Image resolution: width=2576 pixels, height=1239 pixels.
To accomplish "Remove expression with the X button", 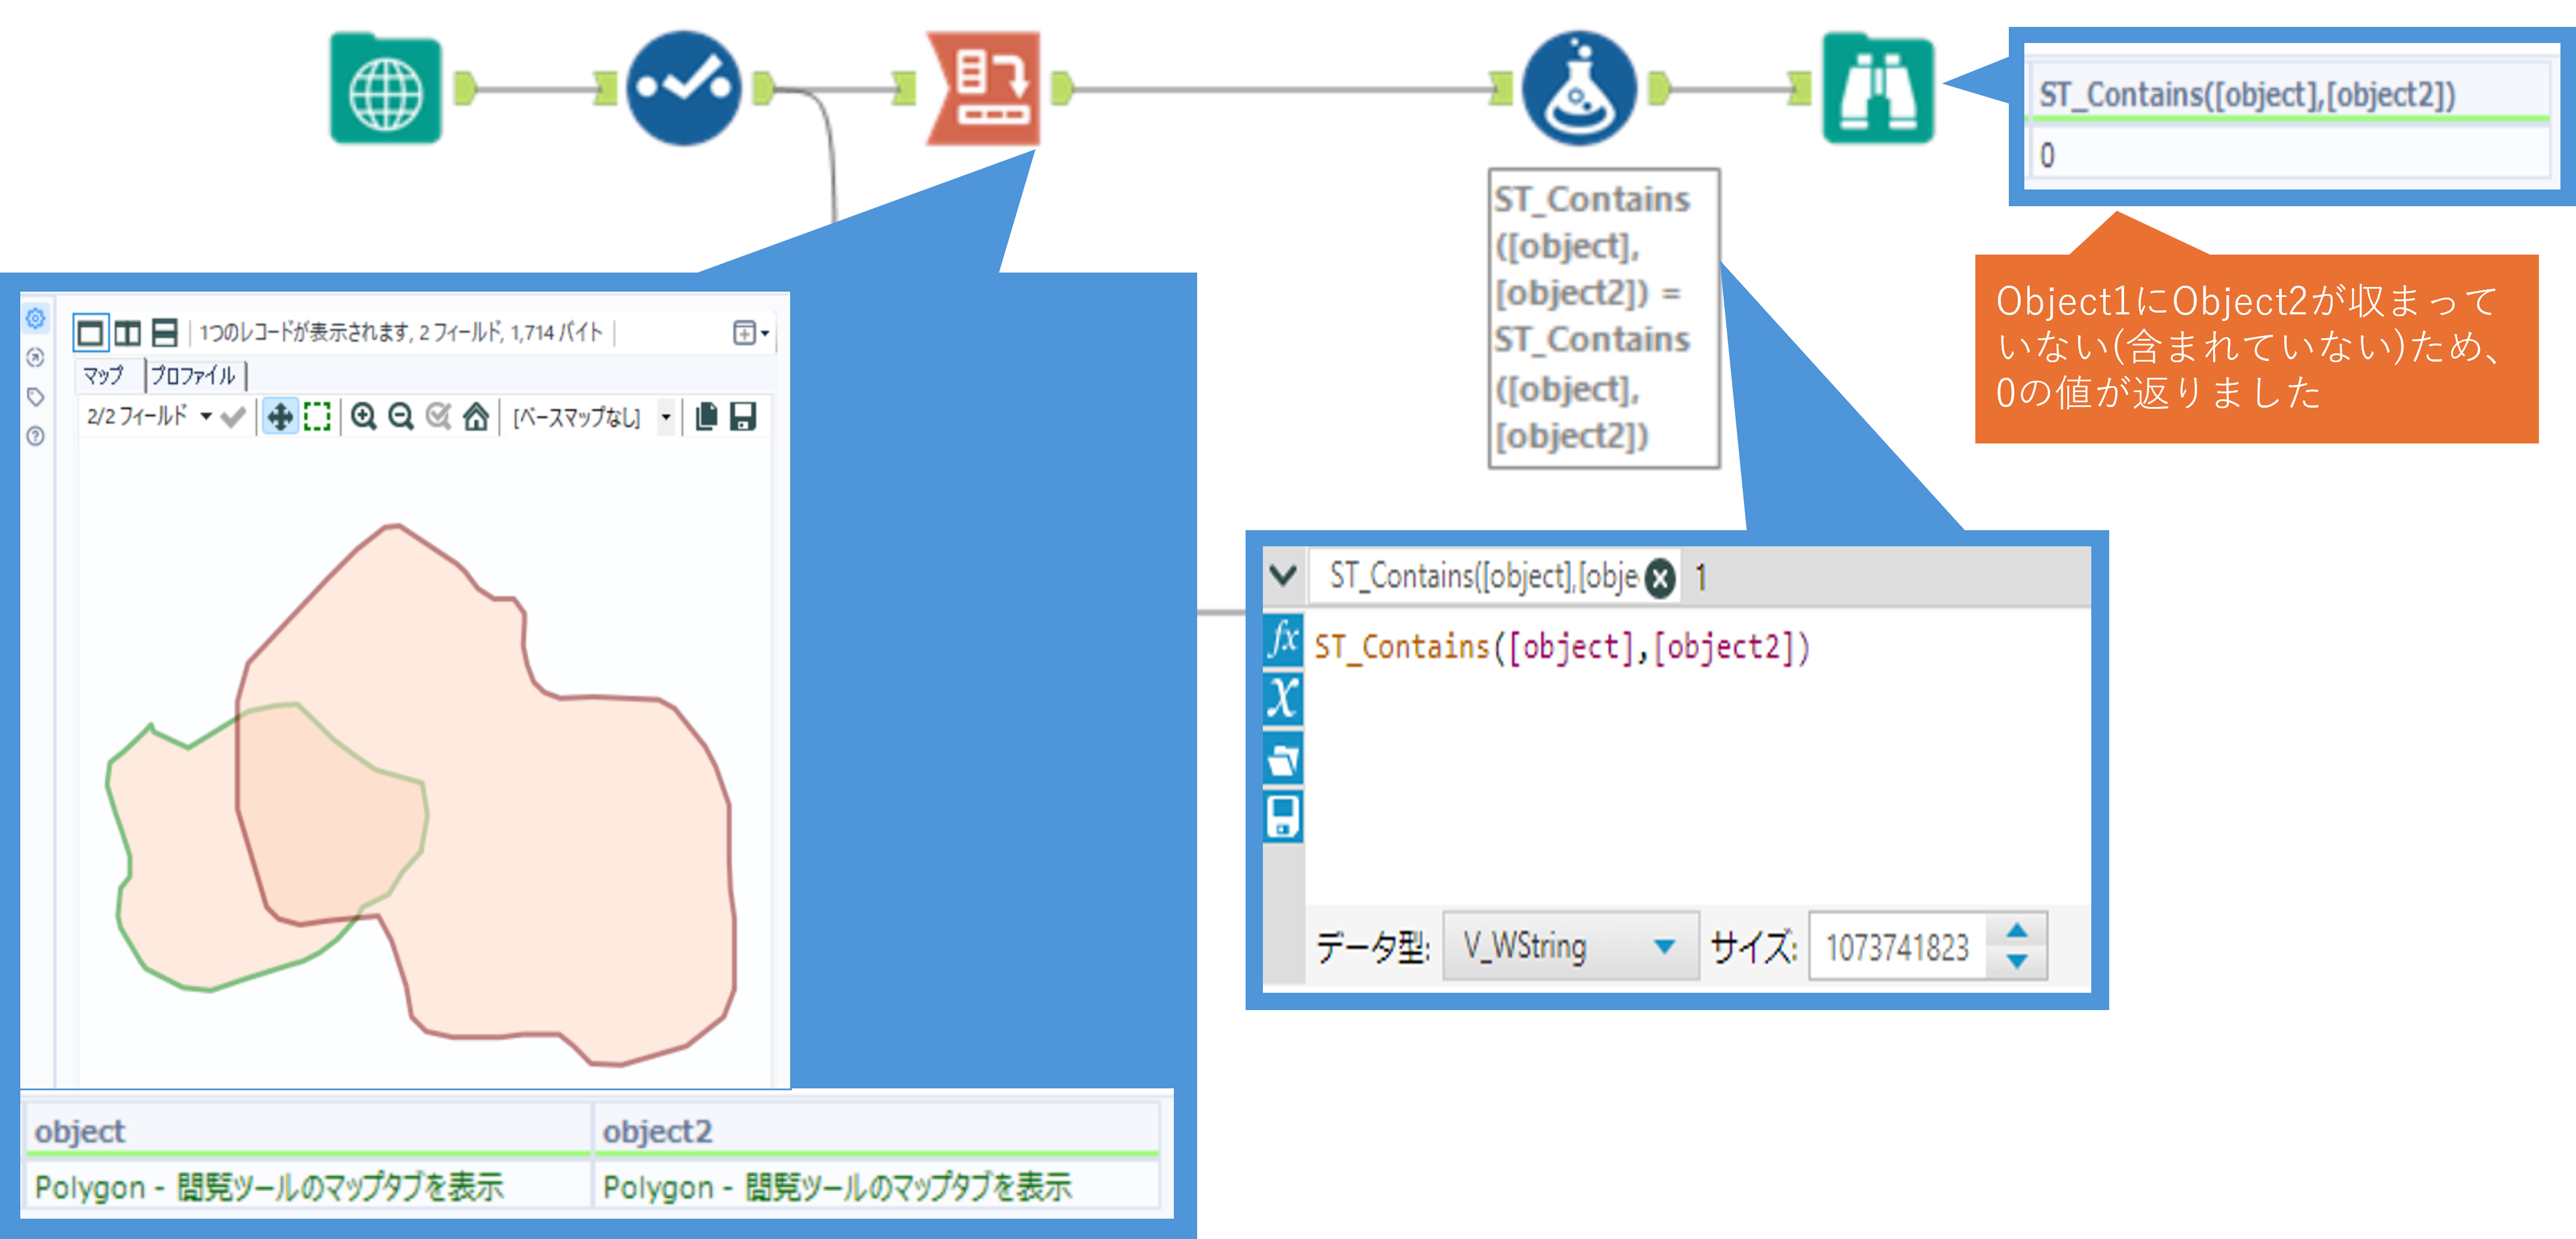I will [1660, 578].
